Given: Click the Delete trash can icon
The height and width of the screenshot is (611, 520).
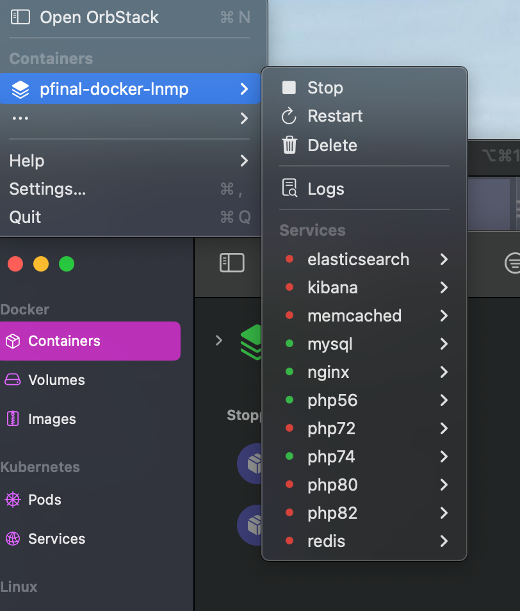Looking at the screenshot, I should click(289, 145).
